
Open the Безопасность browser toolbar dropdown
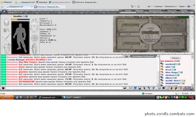[x=171, y=6]
